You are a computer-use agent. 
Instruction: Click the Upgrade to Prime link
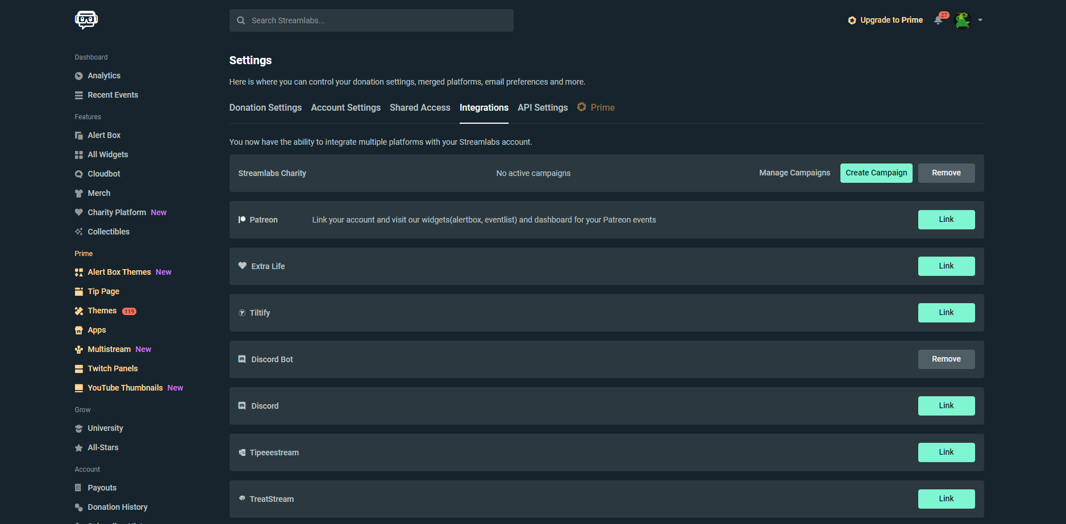click(x=885, y=20)
